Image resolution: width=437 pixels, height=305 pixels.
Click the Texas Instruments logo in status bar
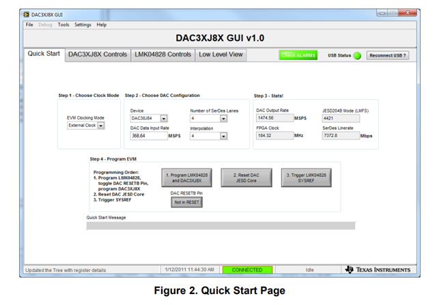378,270
